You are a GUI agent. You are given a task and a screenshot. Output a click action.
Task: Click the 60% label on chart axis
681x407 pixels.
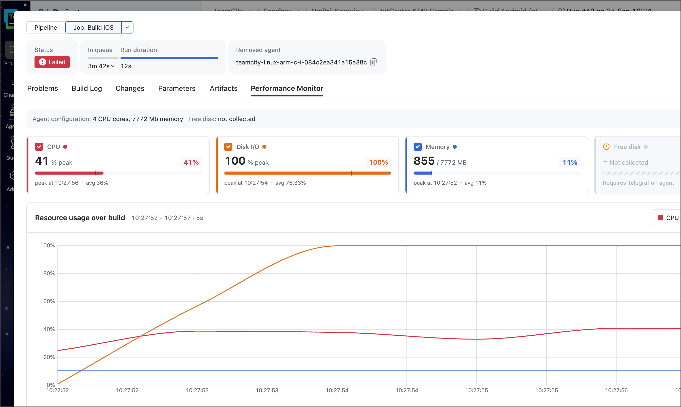coord(49,301)
